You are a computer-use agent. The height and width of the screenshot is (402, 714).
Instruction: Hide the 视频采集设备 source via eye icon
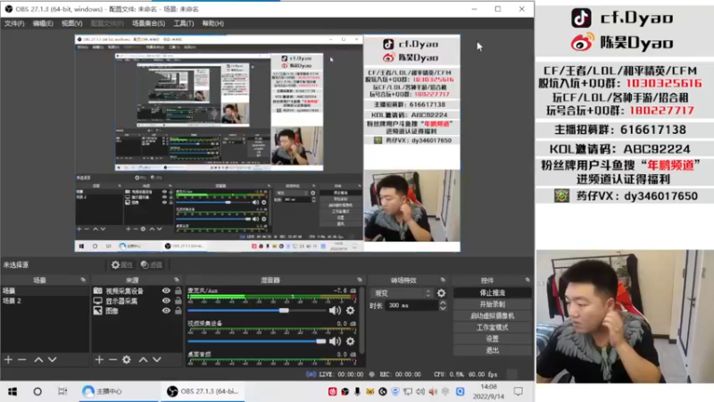(166, 291)
